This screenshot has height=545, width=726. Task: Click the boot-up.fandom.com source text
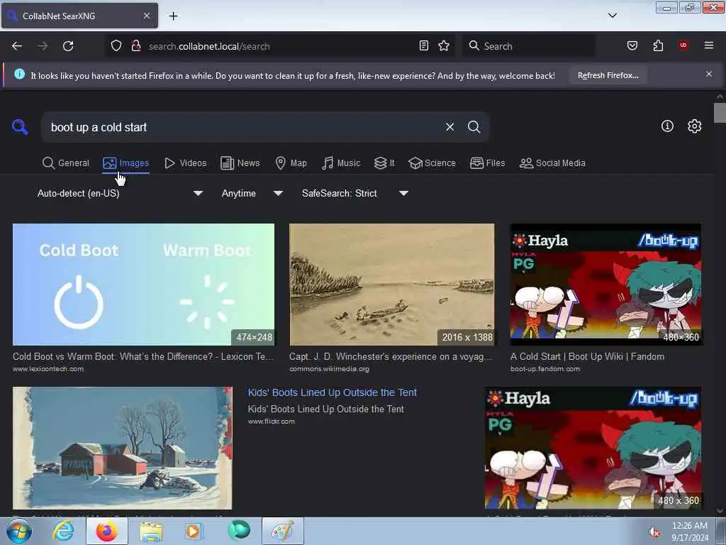point(545,369)
